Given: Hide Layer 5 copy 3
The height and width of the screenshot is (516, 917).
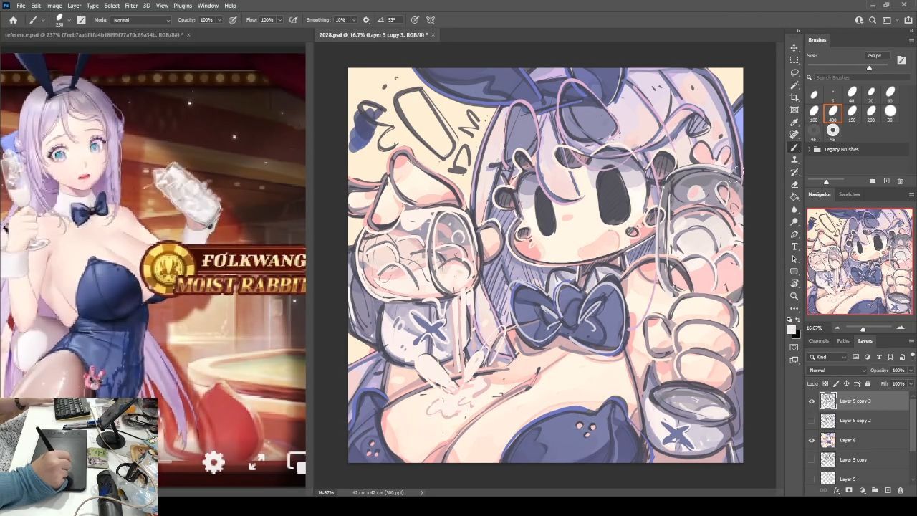Looking at the screenshot, I should tap(812, 401).
